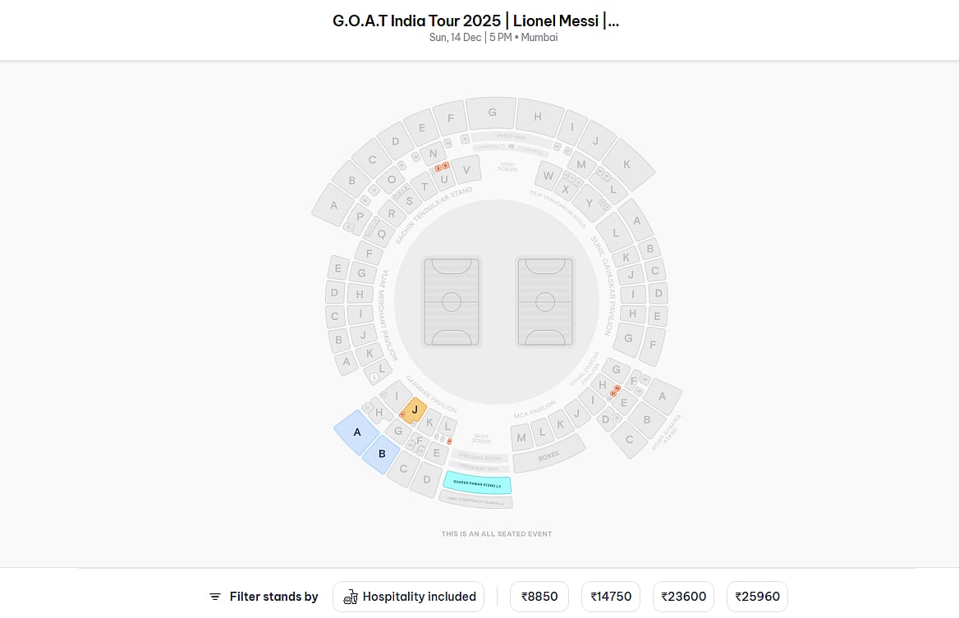Select the blue highlighted stand A

(356, 432)
